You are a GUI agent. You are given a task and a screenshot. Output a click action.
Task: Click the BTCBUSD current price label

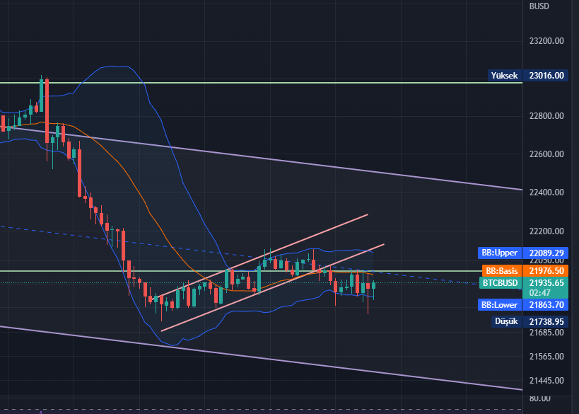coord(501,283)
